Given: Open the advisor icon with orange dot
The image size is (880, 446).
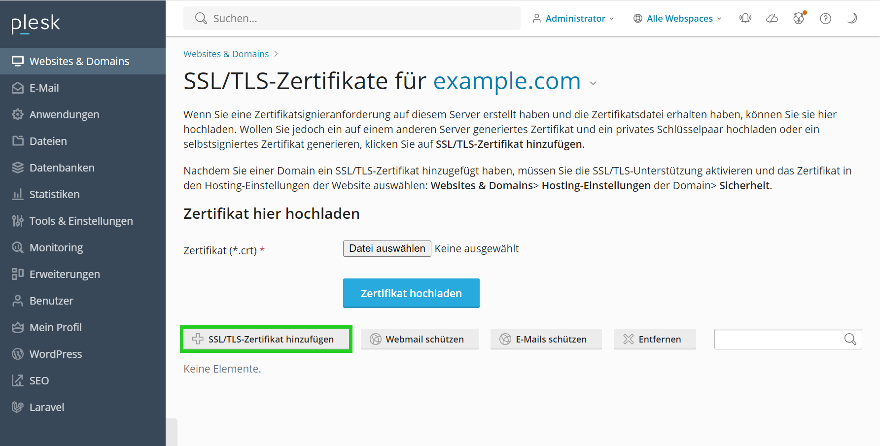Looking at the screenshot, I should click(799, 18).
